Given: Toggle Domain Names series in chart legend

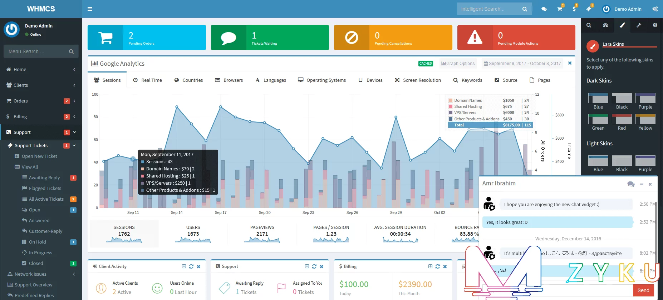Looking at the screenshot, I should (468, 100).
